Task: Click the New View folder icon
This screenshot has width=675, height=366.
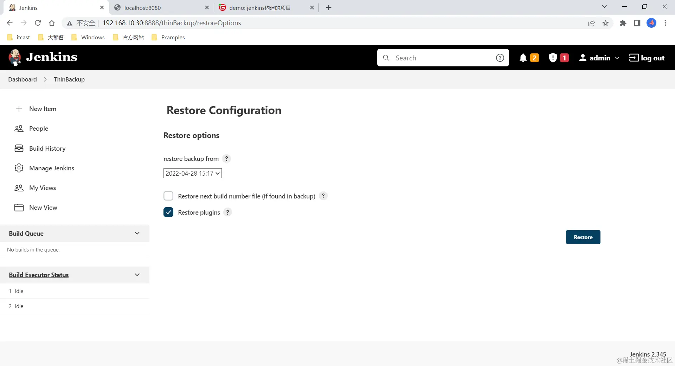Action: (x=19, y=208)
